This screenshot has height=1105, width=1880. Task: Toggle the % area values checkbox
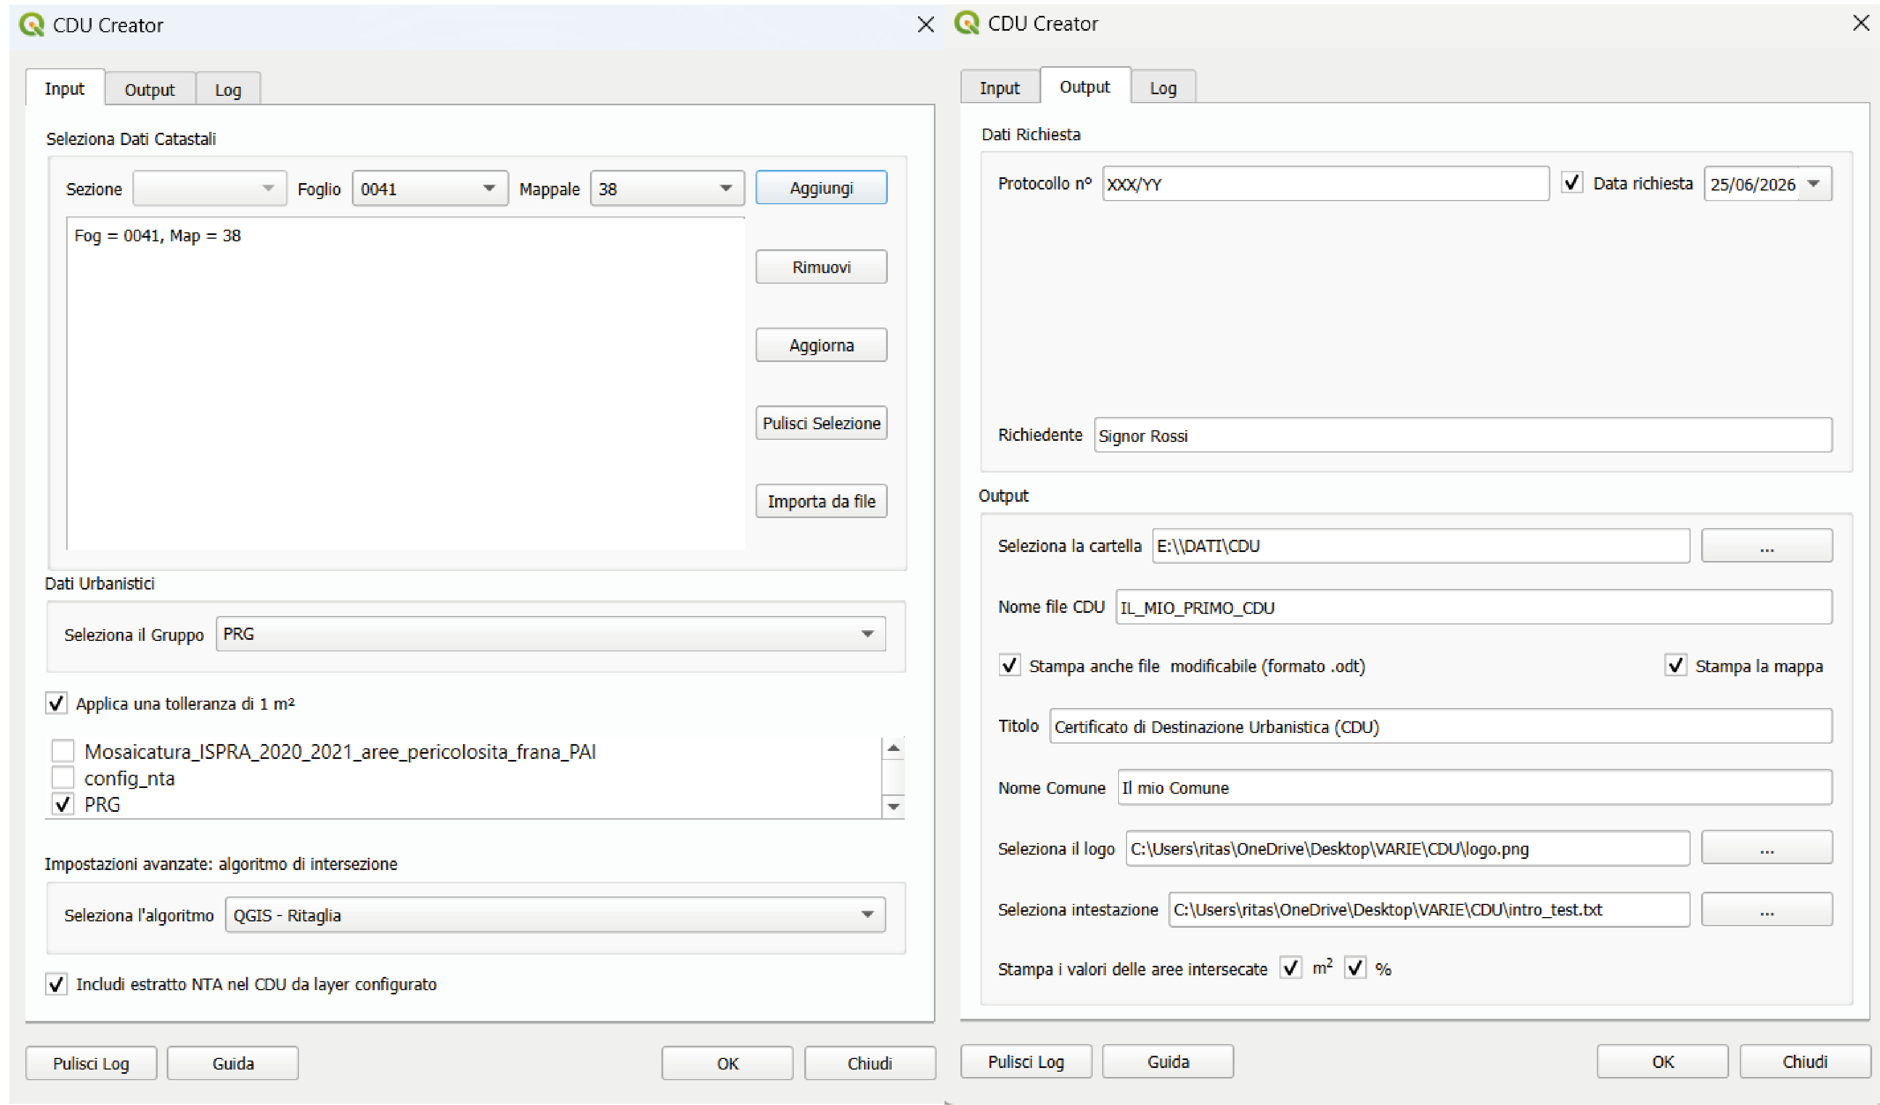coord(1356,968)
